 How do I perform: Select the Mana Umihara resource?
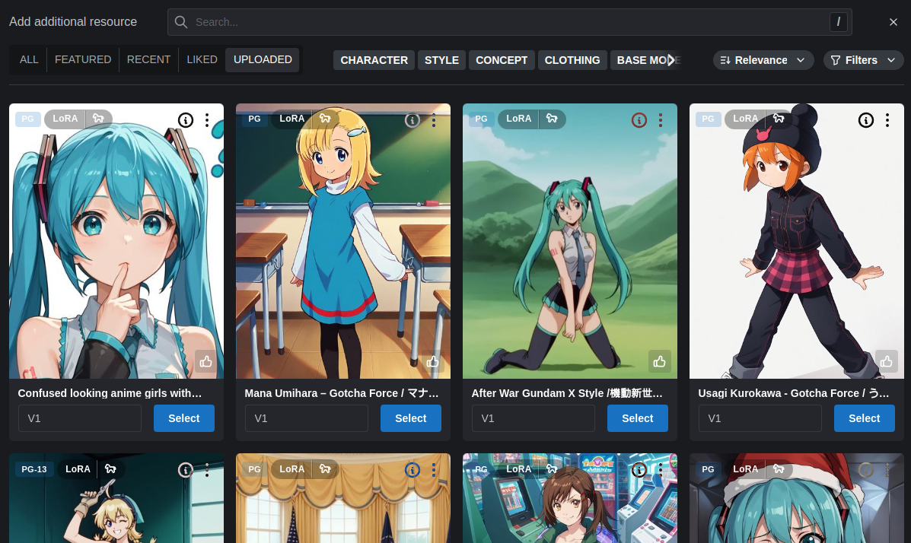411,418
